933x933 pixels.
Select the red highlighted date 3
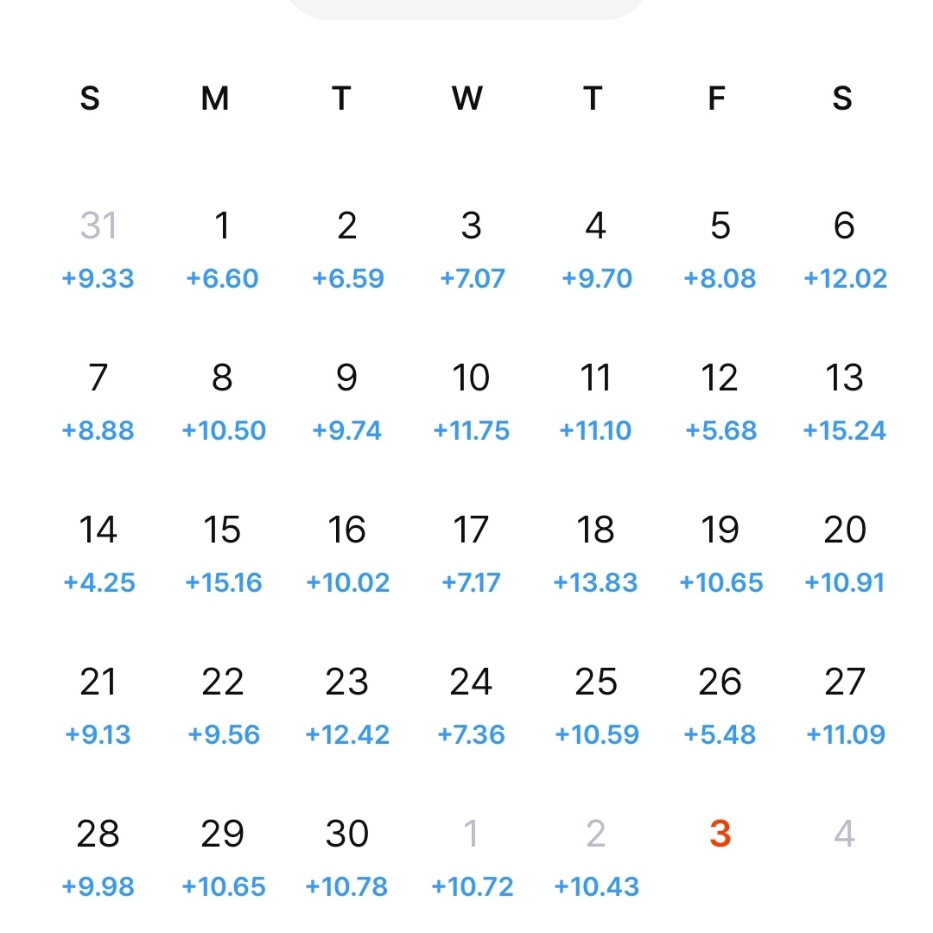click(x=720, y=835)
